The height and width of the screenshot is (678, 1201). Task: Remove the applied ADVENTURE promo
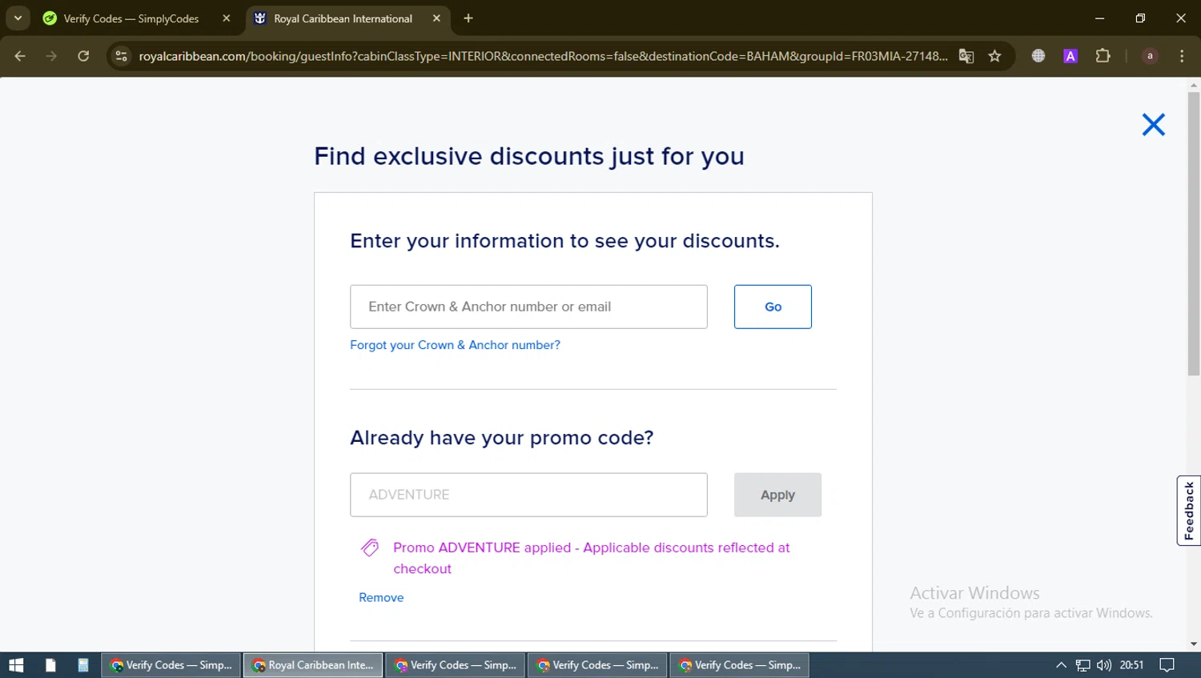pyautogui.click(x=381, y=597)
